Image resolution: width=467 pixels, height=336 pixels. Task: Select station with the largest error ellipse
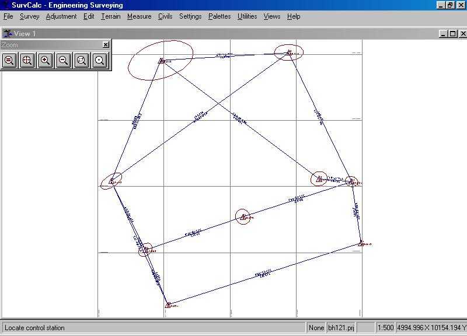[x=161, y=61]
